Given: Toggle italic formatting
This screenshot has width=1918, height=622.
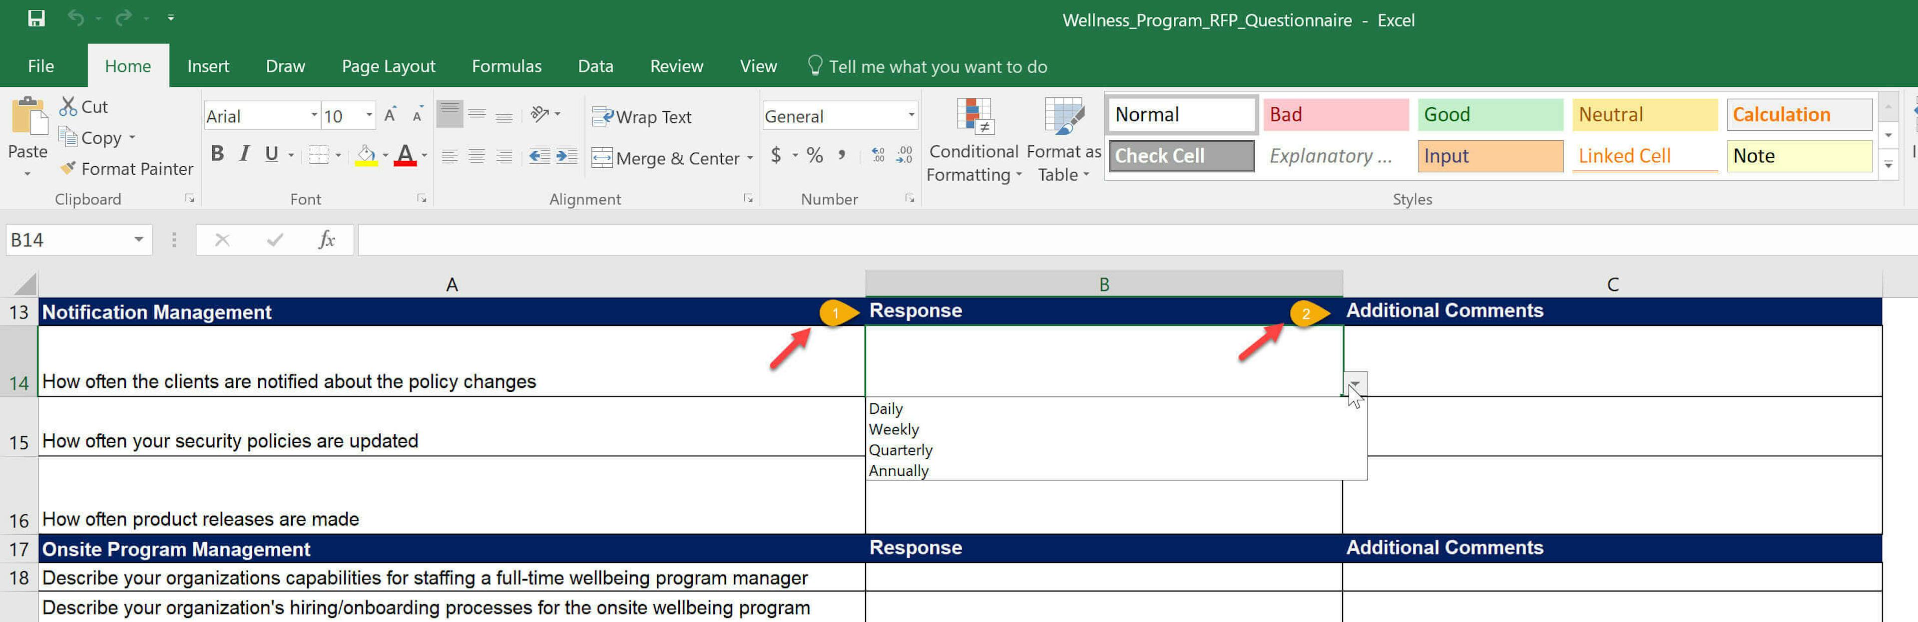Looking at the screenshot, I should pos(243,154).
